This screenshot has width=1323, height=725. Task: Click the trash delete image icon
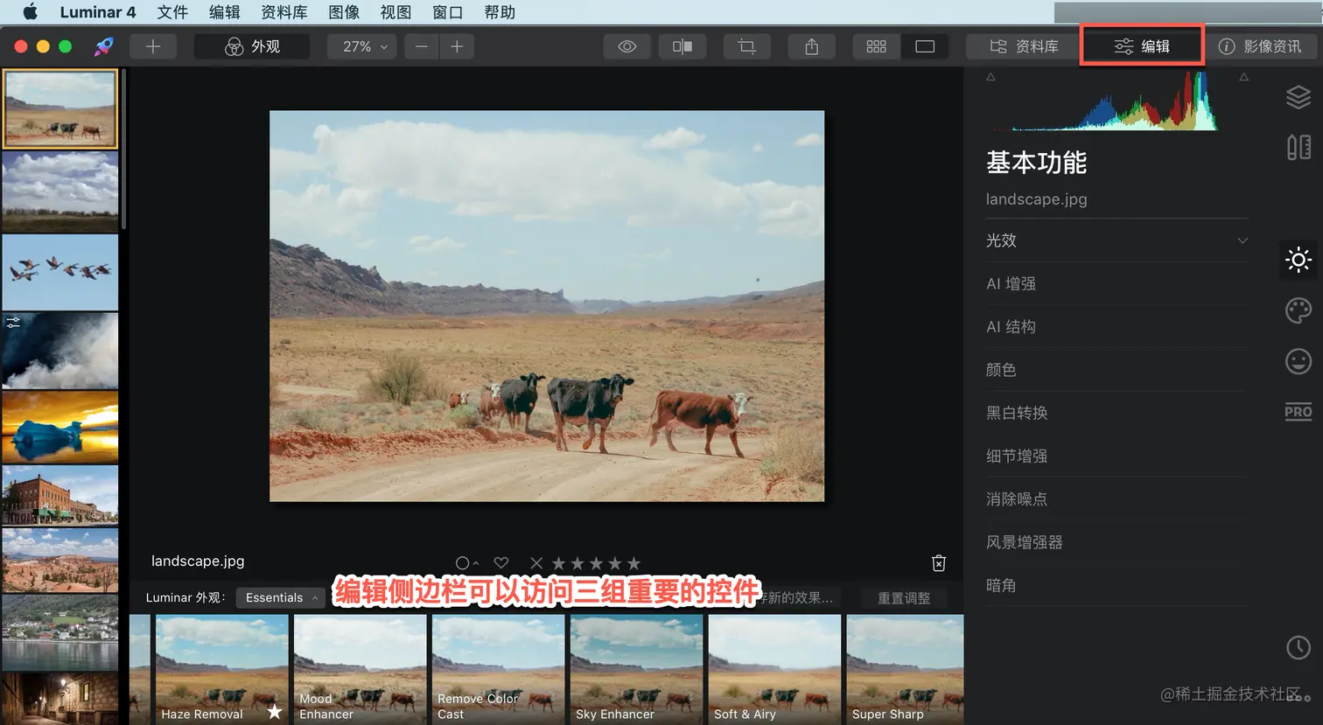(939, 563)
